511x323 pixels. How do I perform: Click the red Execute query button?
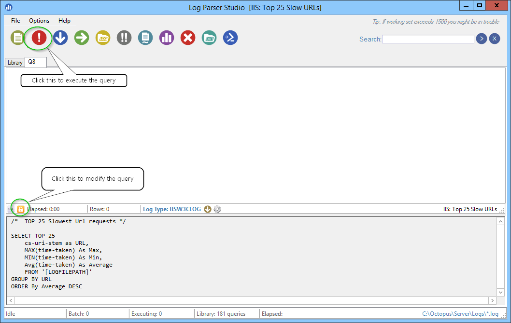39,38
